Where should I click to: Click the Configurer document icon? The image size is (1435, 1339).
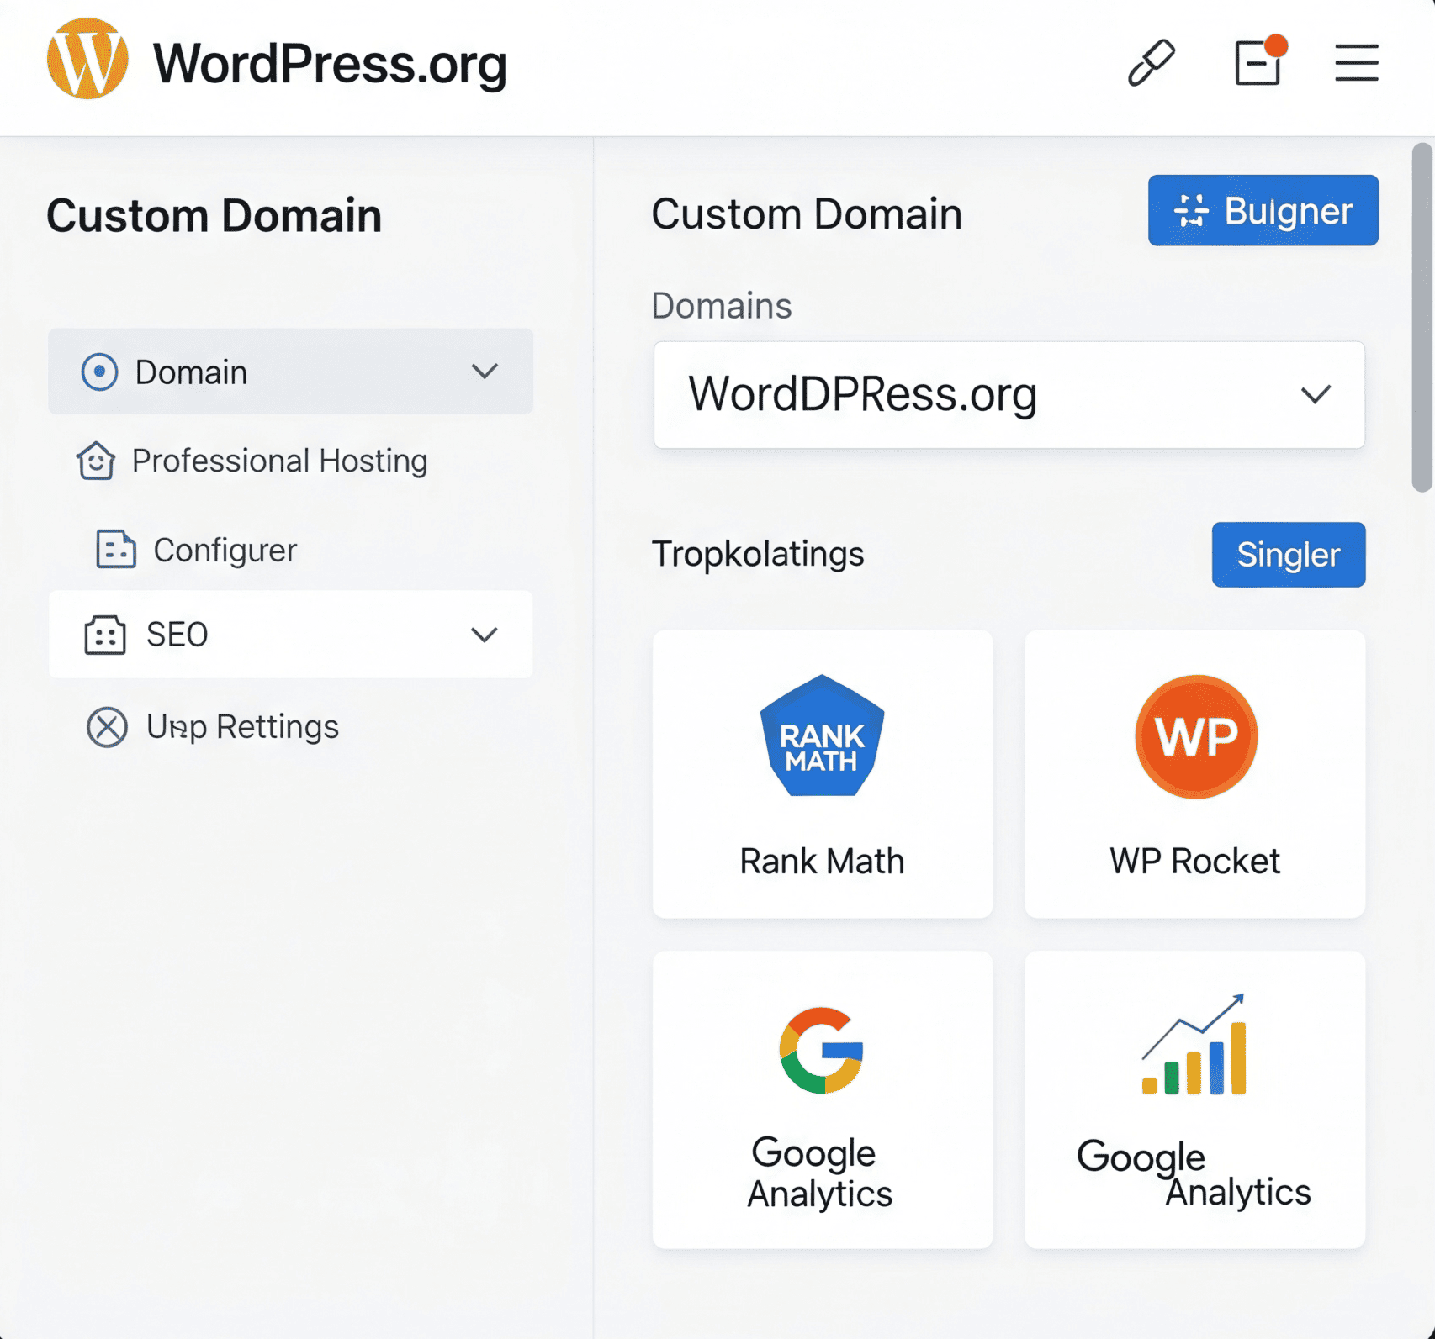116,550
